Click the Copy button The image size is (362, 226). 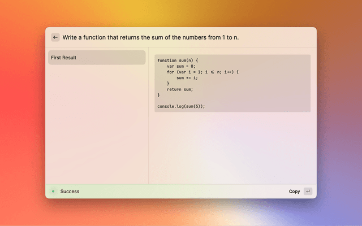pos(294,192)
